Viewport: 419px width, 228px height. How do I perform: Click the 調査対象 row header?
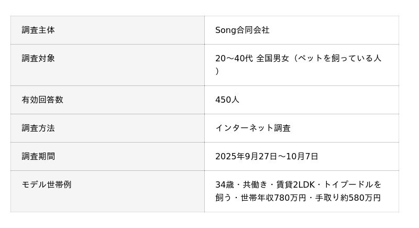(x=38, y=59)
